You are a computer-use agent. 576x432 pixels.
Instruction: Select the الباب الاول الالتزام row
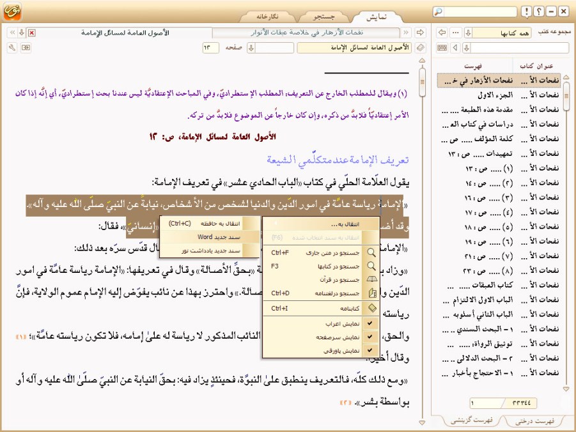click(x=499, y=300)
